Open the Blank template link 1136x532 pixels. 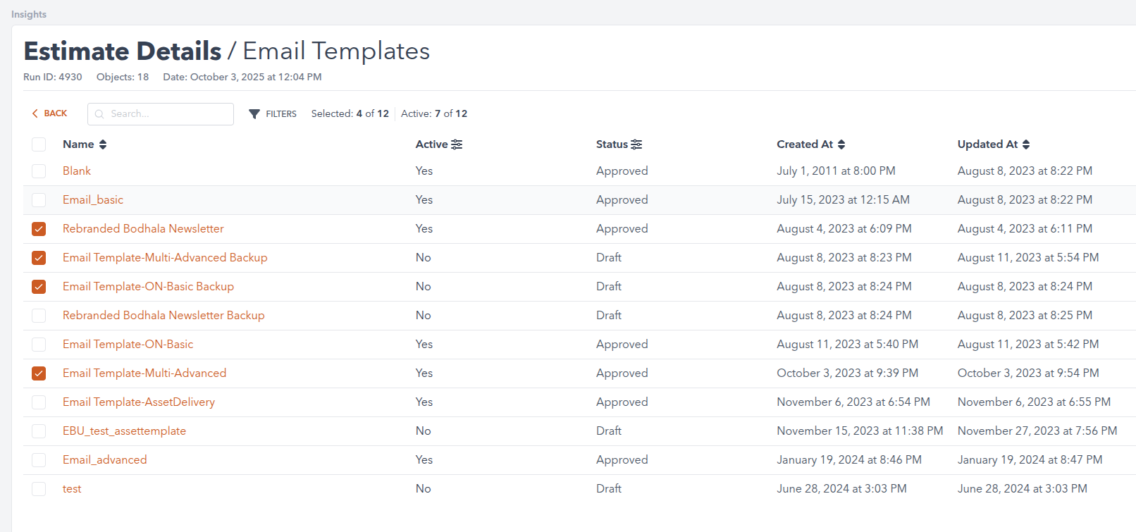click(76, 171)
